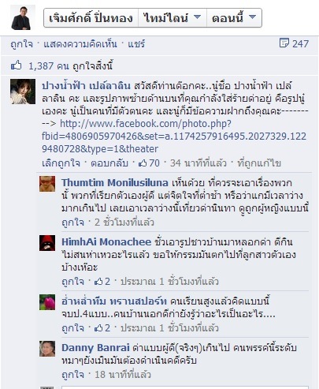The height and width of the screenshot is (389, 319).
Task: Open the ที่ถูกแก้ไข edit history link
Action: (x=259, y=163)
